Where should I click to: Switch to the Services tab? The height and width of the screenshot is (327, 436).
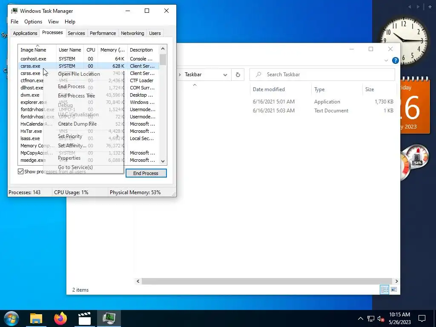point(76,33)
